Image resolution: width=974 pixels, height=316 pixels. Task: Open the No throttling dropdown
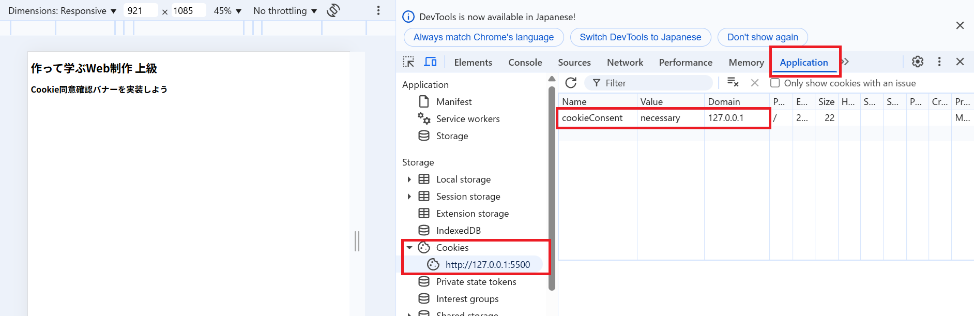pyautogui.click(x=285, y=11)
